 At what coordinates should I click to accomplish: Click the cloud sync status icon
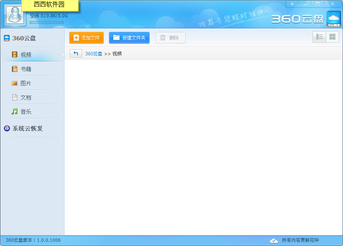[274, 240]
